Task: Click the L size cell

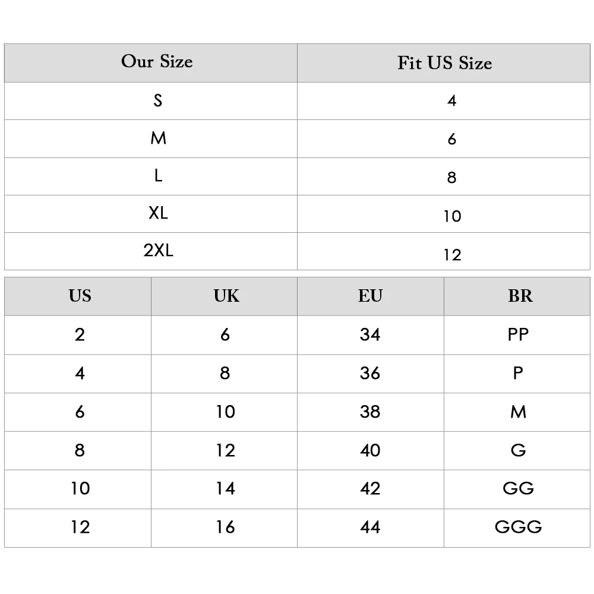Action: 151,176
